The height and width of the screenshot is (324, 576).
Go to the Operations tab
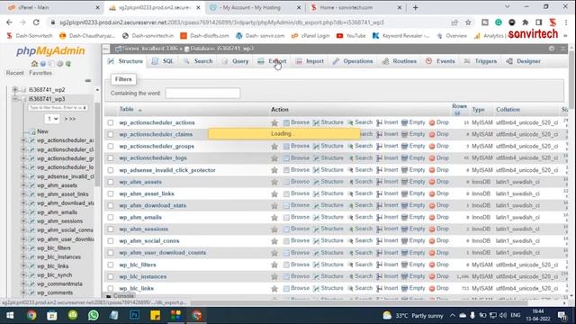353,61
